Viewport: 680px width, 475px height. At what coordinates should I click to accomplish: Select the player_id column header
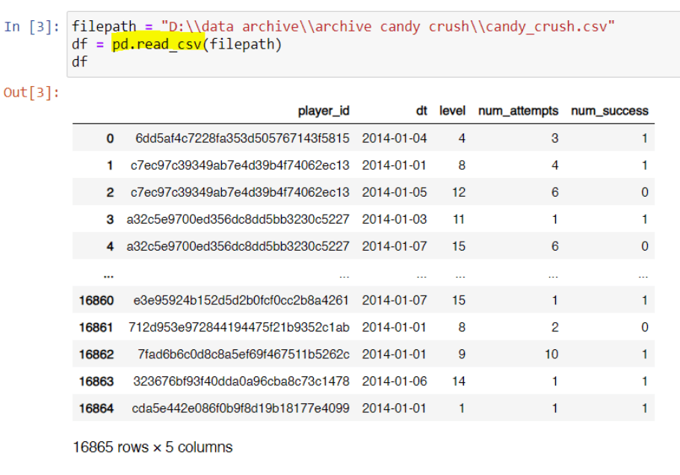[324, 111]
